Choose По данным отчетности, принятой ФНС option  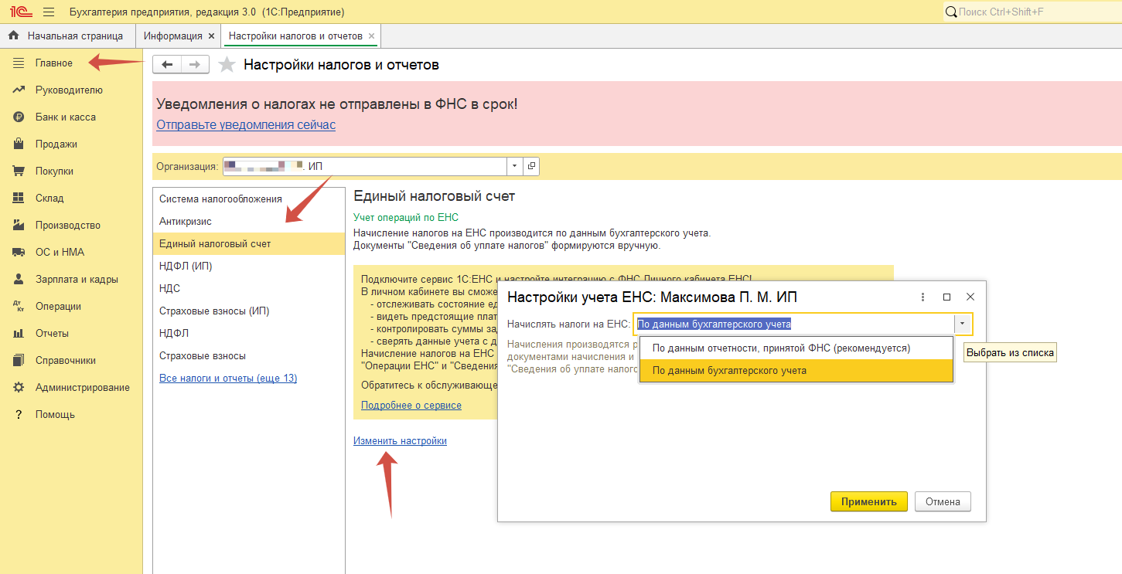click(796, 348)
